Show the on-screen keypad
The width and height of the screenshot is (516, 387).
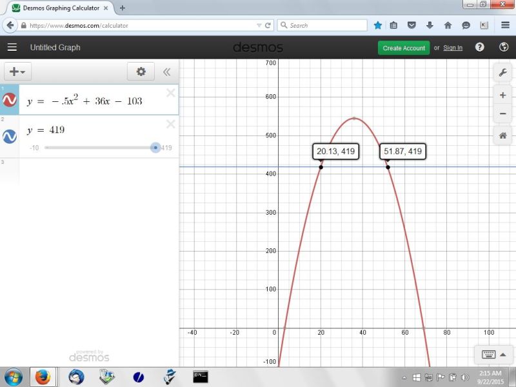point(488,354)
